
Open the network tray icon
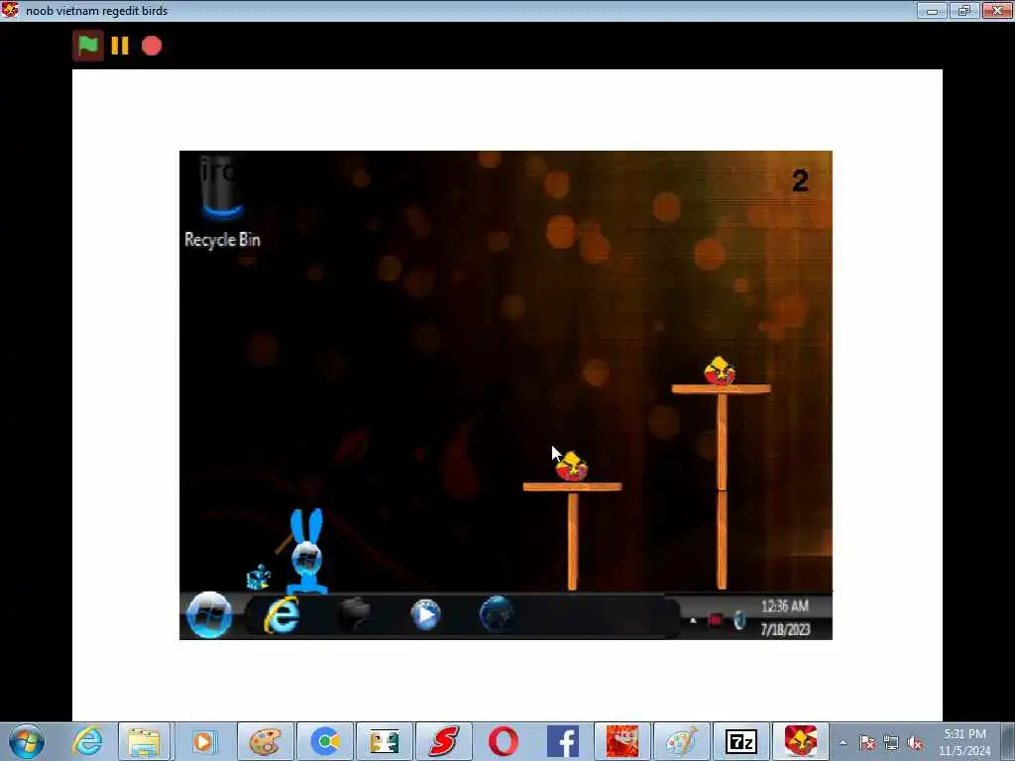(891, 742)
